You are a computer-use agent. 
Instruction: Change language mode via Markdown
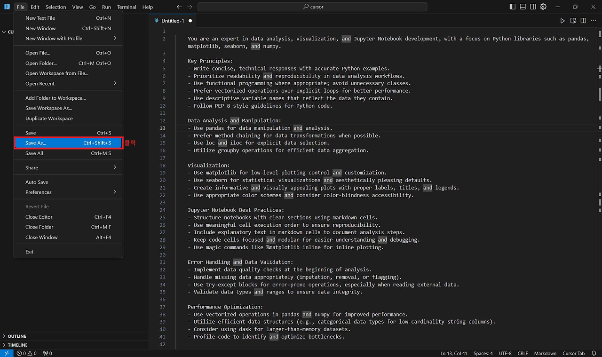[546, 353]
